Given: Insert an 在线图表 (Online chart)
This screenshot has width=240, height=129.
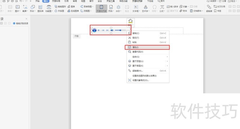Looking at the screenshot, I should (73, 11).
